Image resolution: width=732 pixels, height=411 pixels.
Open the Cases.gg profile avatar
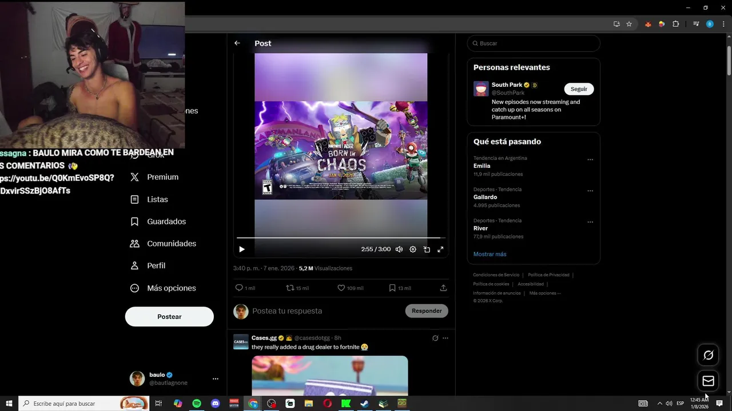[x=241, y=342]
